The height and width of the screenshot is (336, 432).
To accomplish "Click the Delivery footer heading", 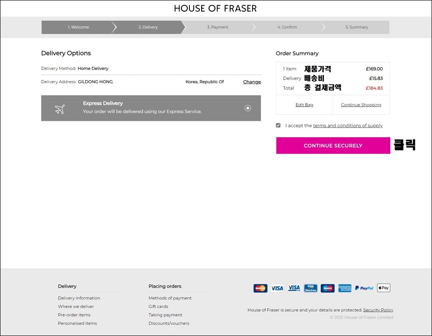I will (67, 286).
